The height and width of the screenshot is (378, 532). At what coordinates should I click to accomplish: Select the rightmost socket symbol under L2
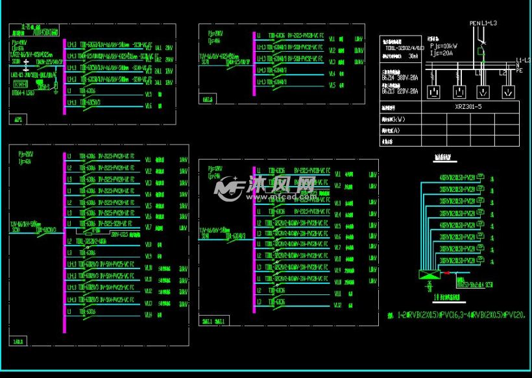(508, 91)
